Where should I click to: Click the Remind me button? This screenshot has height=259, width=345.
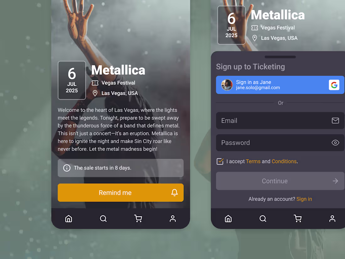tap(120, 193)
